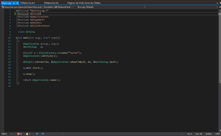Open the tab list overflow arrow
Screen dimensions: 221x136
217,3
